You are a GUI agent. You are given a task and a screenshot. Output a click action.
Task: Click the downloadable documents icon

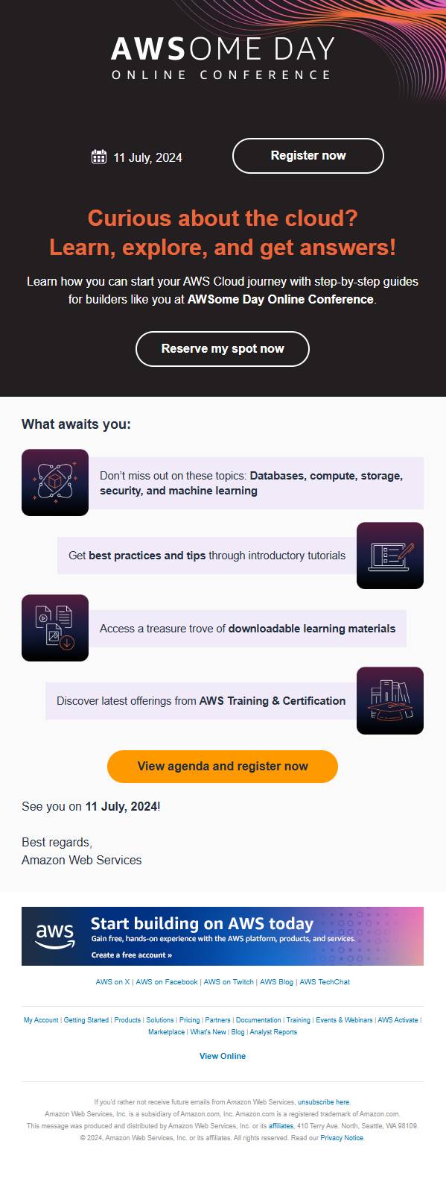(55, 628)
